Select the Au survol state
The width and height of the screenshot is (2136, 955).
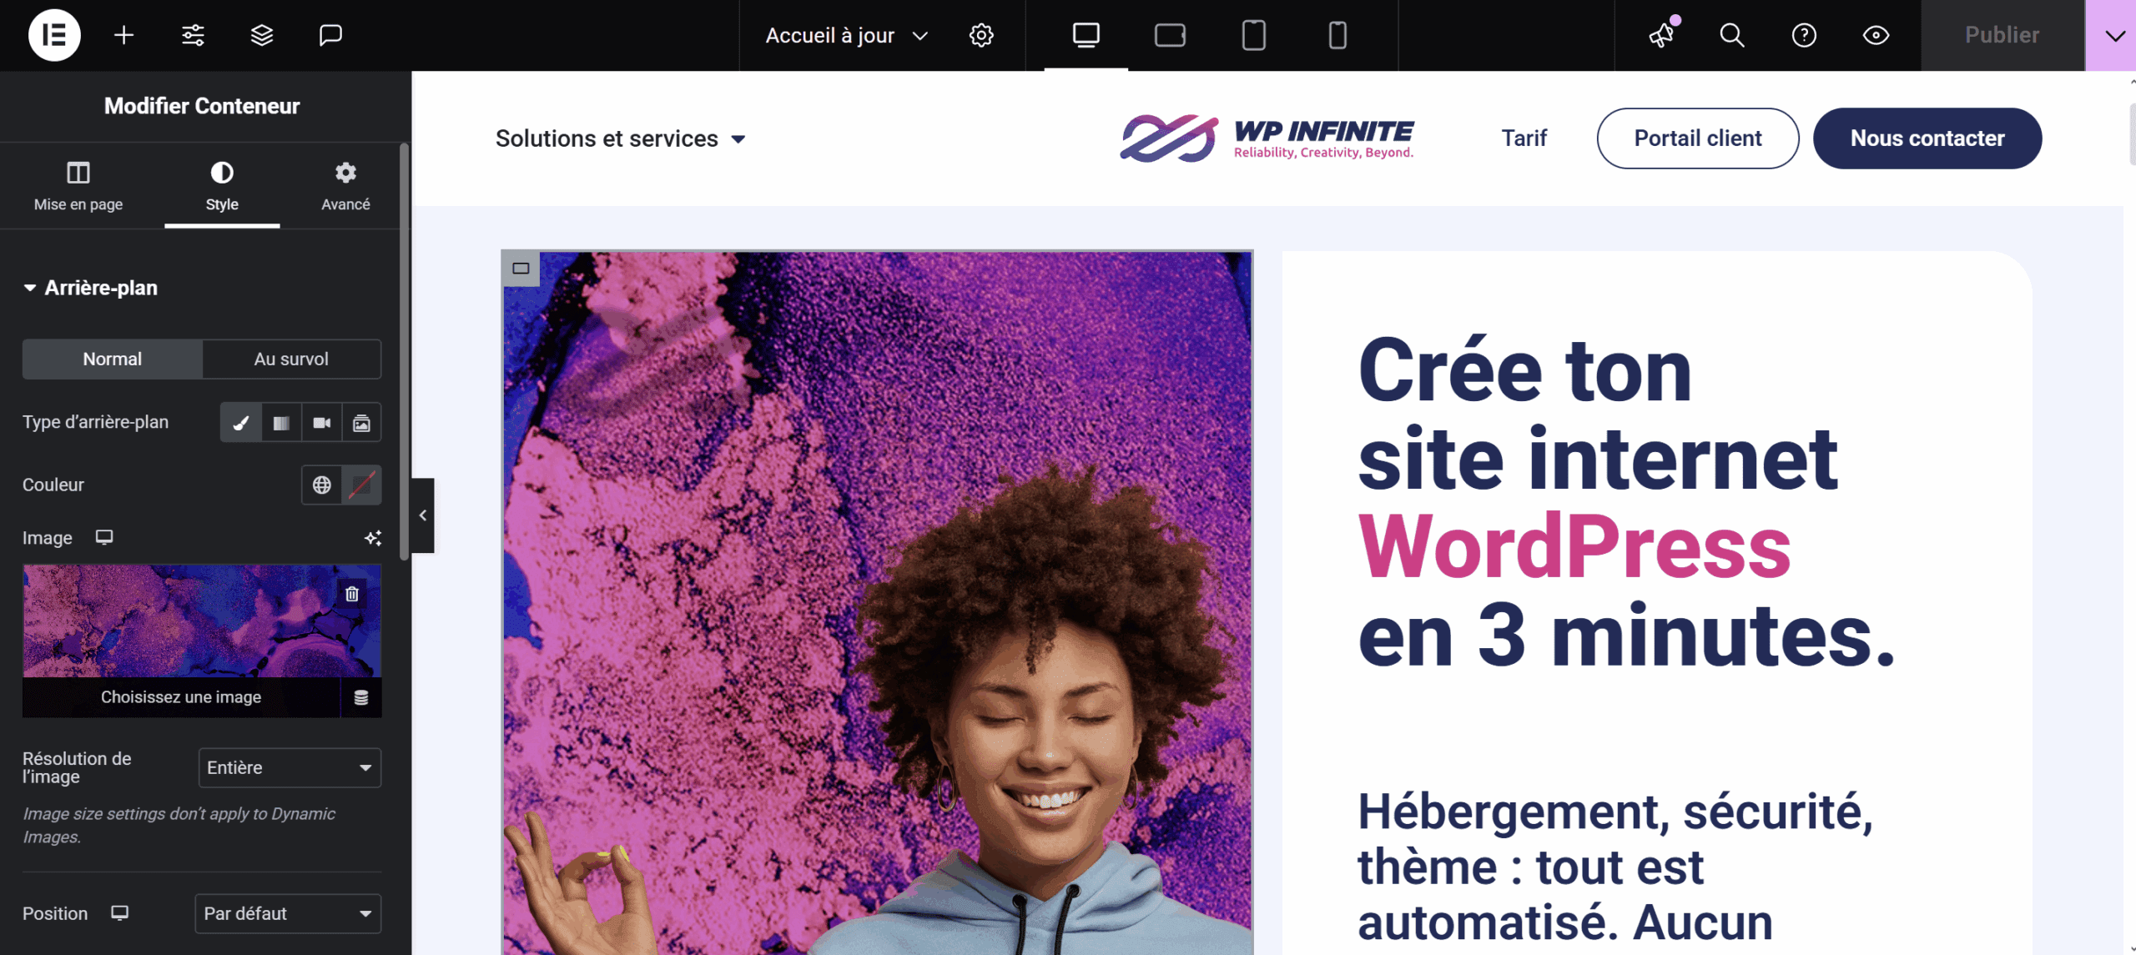coord(291,359)
